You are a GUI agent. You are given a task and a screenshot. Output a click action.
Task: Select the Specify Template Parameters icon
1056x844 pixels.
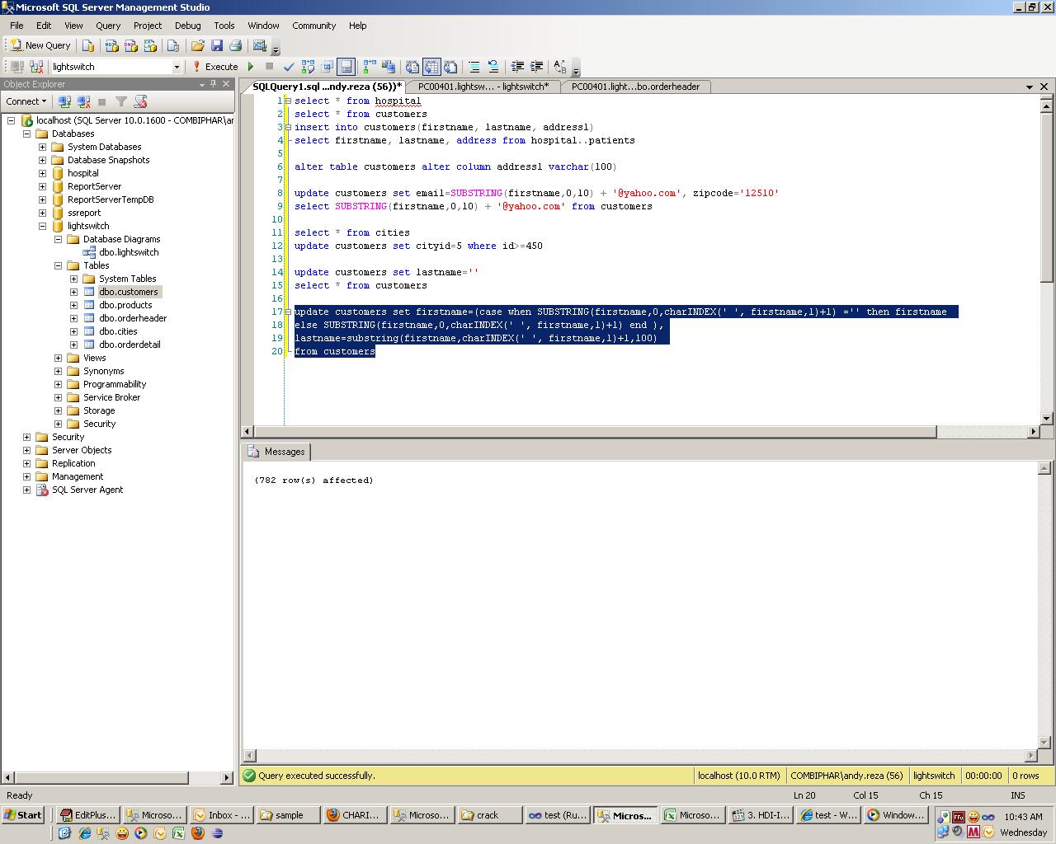(559, 67)
